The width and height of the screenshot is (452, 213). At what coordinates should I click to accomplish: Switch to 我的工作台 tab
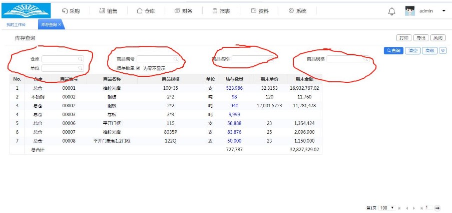point(16,24)
